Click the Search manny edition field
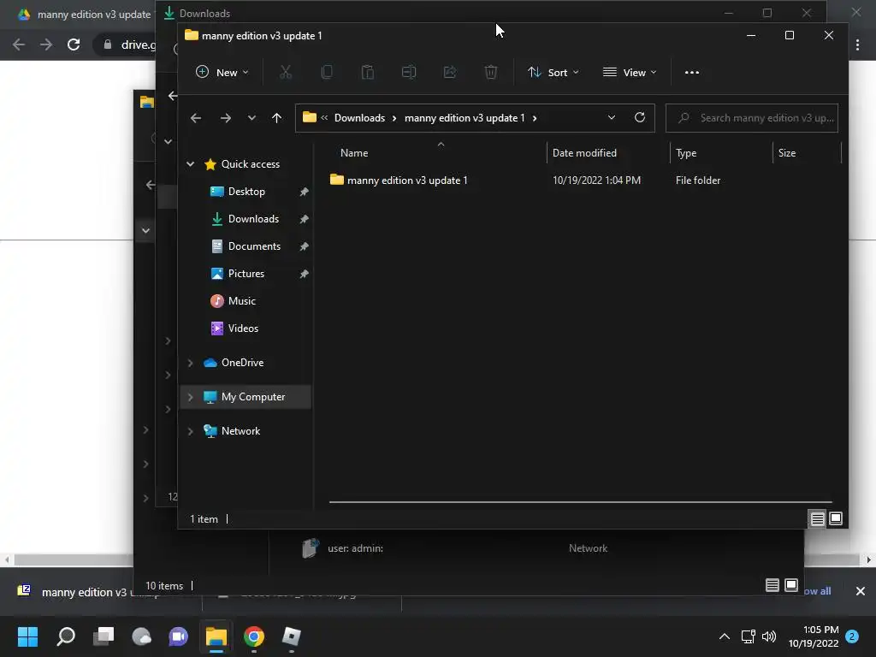 click(x=751, y=118)
